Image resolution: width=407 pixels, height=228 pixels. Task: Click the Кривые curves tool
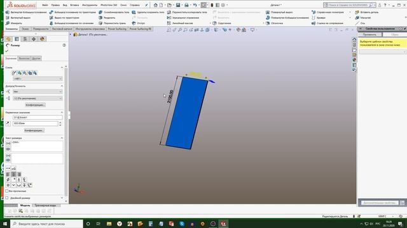[x=318, y=18]
